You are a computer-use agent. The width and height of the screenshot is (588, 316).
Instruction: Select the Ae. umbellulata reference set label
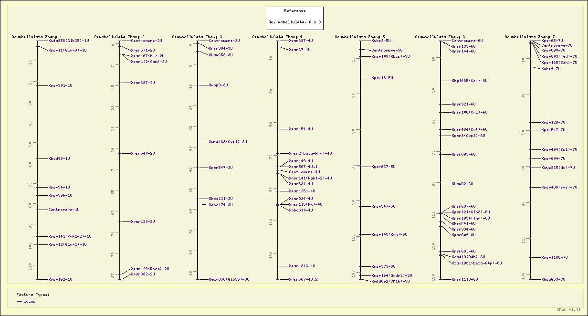click(x=294, y=22)
